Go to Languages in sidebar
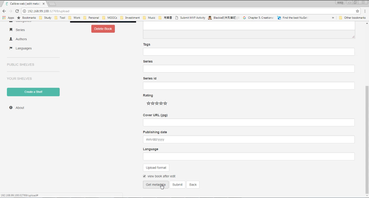 24,48
